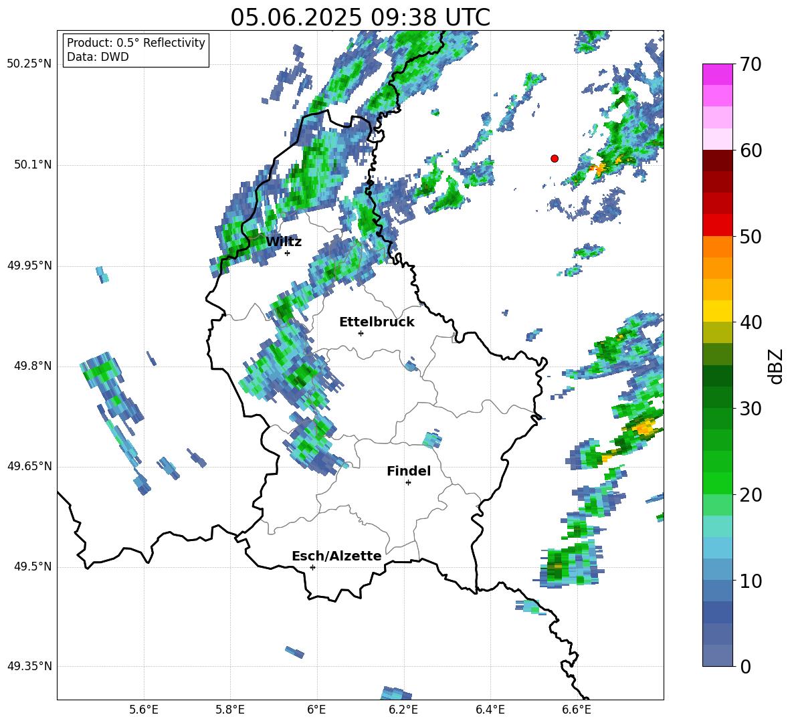This screenshot has width=792, height=723.
Task: Click the 6.2°E longitude label
Action: [x=403, y=710]
